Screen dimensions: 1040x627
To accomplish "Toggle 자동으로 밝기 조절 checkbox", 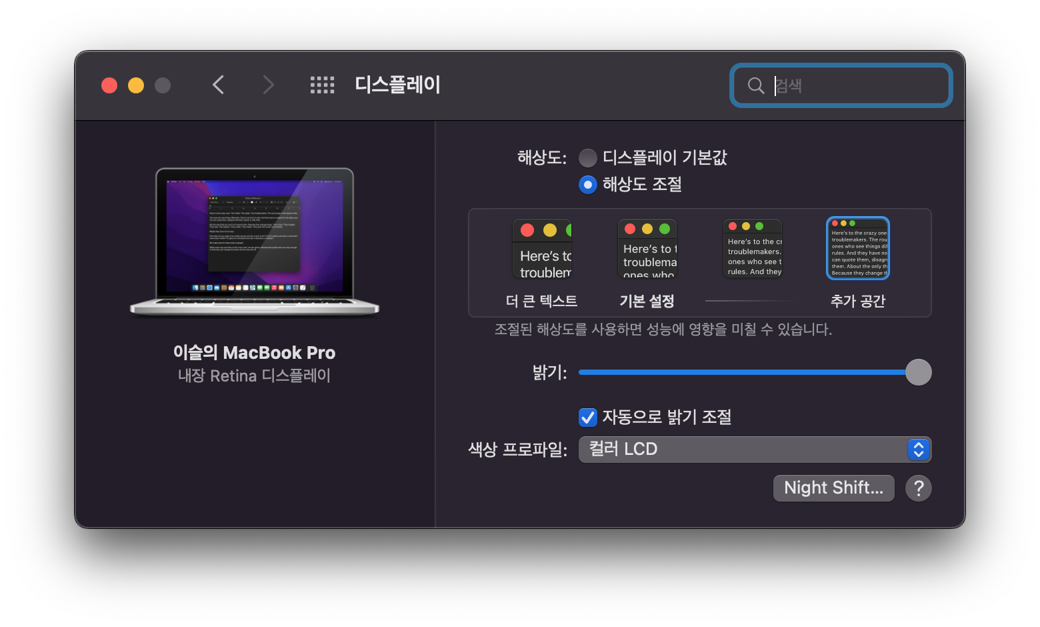I will 588,418.
